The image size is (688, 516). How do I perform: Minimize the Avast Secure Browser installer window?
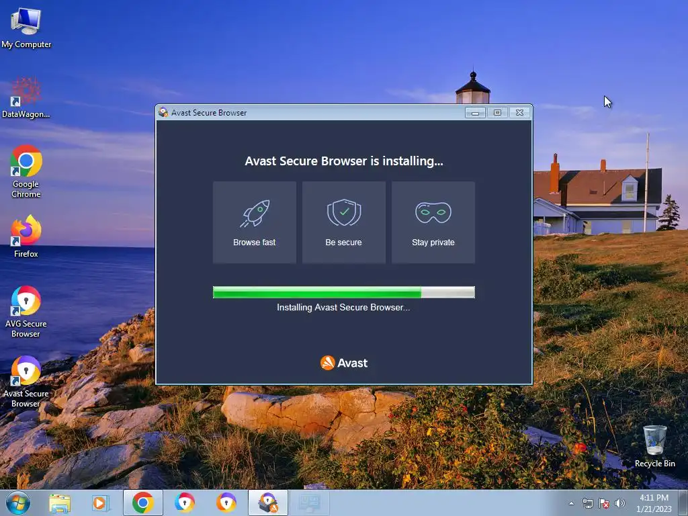pos(475,113)
